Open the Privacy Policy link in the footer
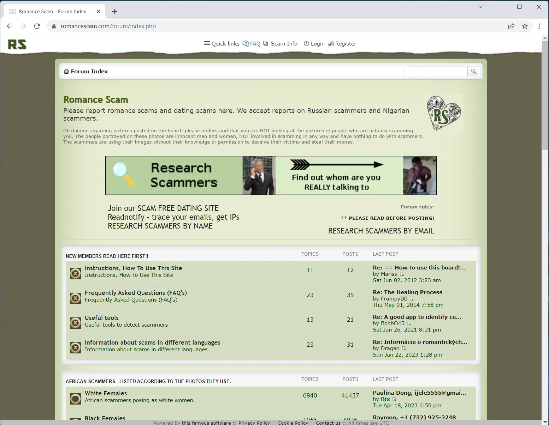 254,423
